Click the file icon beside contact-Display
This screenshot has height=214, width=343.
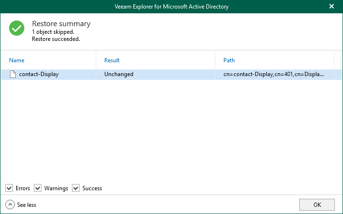point(13,74)
